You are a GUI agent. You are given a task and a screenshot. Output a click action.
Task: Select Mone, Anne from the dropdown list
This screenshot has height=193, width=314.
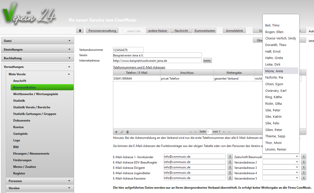(x=274, y=71)
